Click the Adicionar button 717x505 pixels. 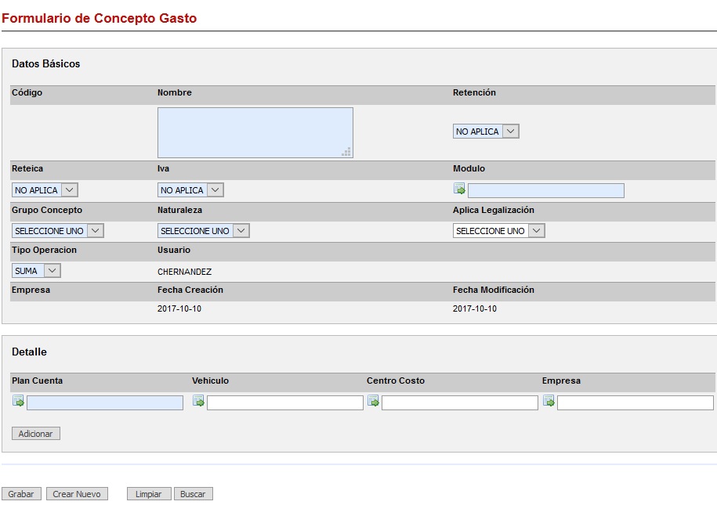[x=36, y=434]
